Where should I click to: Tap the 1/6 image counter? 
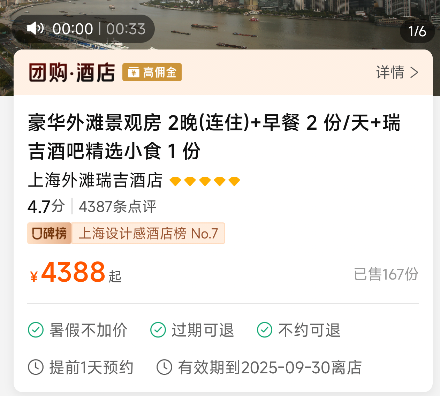click(417, 31)
